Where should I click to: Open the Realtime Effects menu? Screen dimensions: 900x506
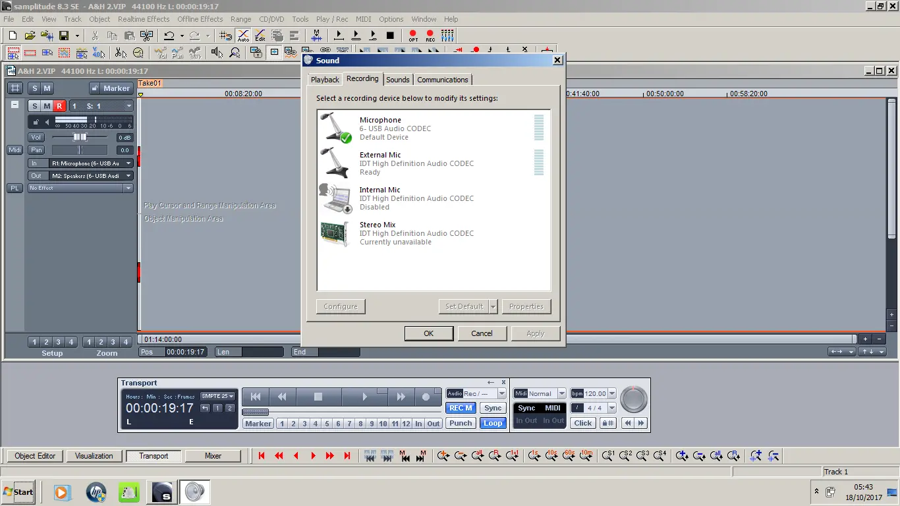144,19
